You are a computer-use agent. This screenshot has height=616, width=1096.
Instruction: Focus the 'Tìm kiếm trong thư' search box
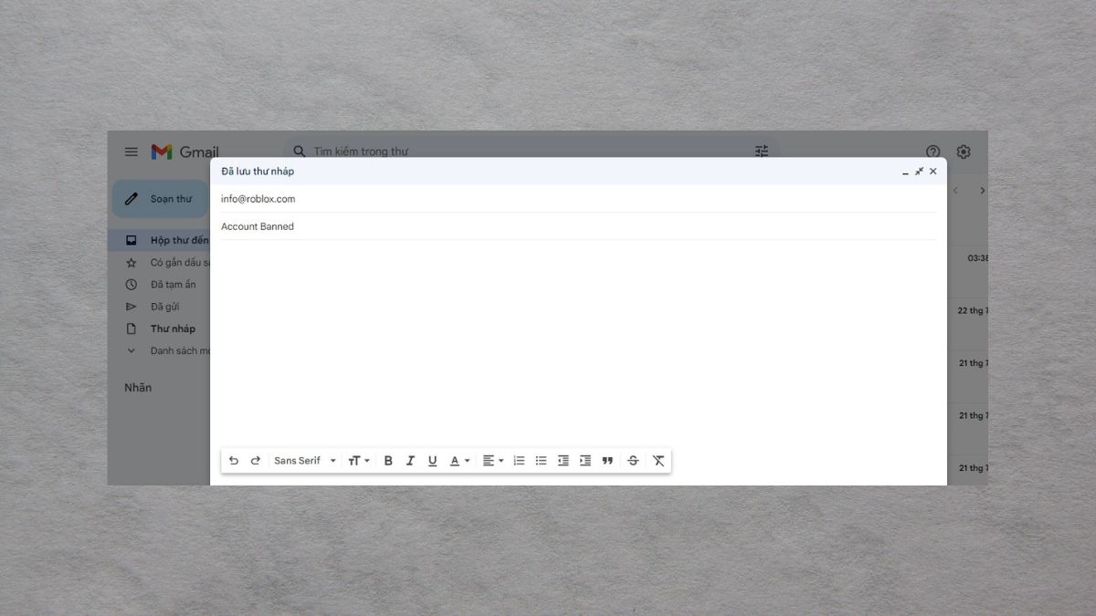[x=530, y=151]
